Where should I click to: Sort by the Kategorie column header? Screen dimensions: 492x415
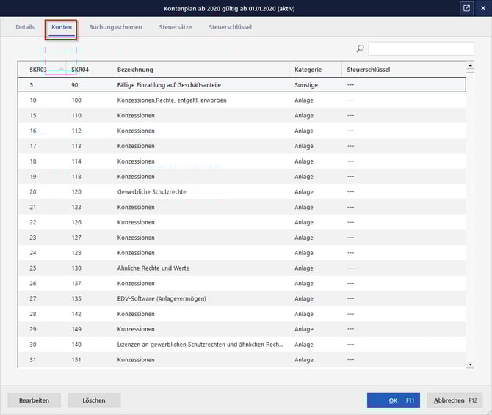pyautogui.click(x=315, y=70)
